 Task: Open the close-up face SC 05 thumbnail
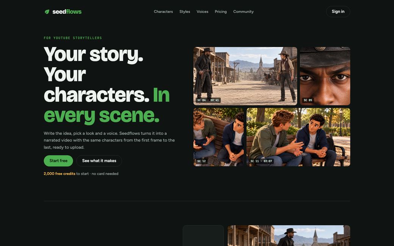click(x=325, y=76)
